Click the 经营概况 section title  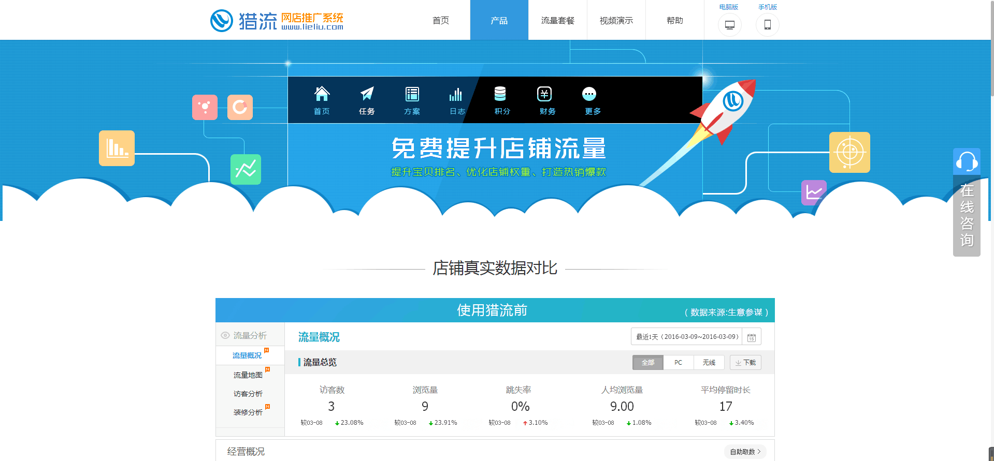[x=246, y=452]
